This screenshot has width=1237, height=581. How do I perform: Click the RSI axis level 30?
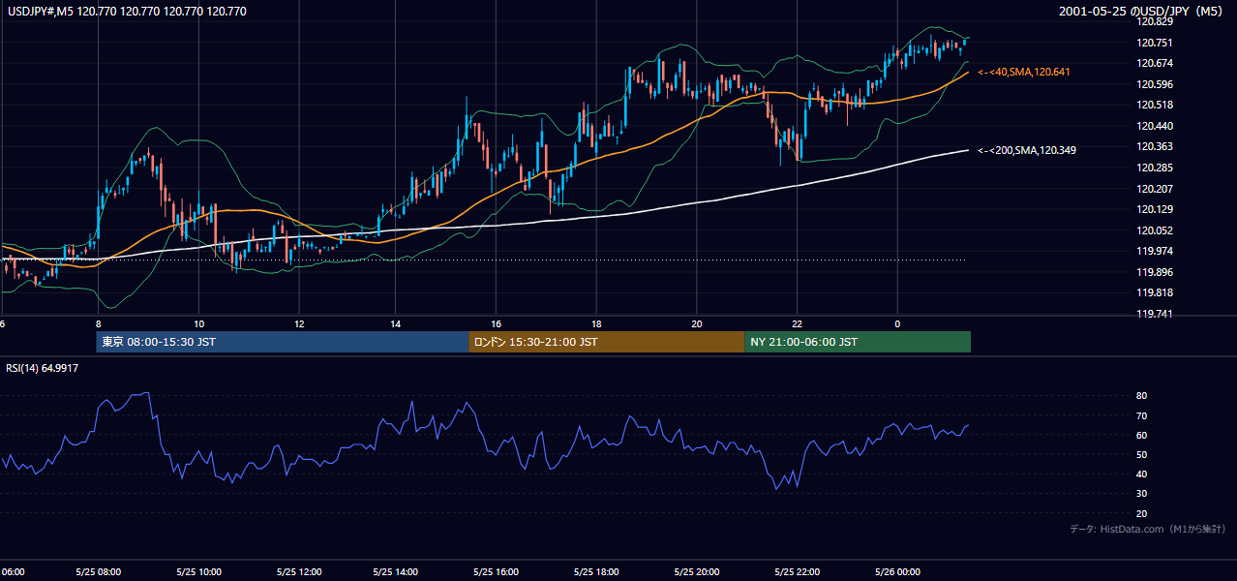pyautogui.click(x=1141, y=493)
